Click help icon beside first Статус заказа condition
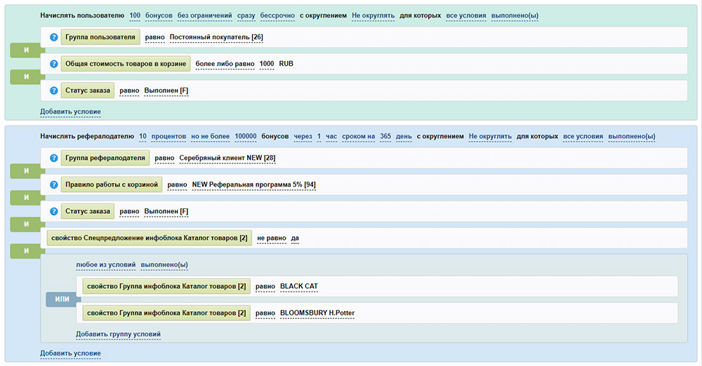 (54, 90)
